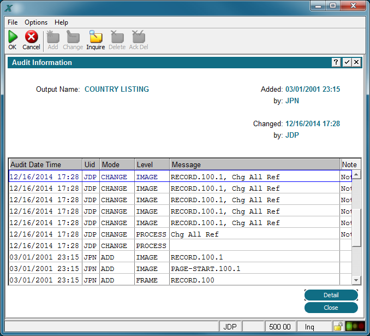
Task: Click the Uid column header
Action: [x=91, y=164]
